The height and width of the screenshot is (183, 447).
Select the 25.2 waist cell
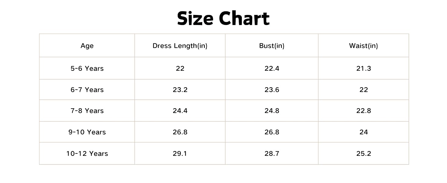[364, 153]
